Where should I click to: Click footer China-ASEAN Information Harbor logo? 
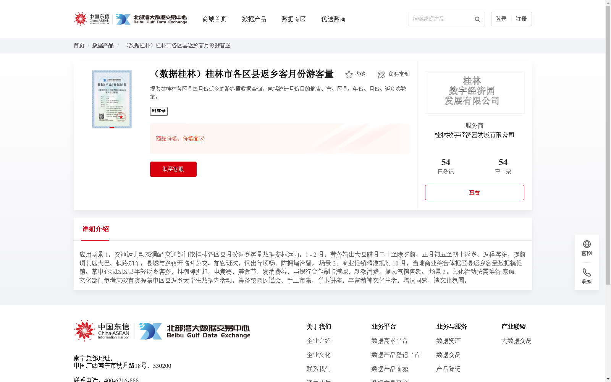point(102,330)
